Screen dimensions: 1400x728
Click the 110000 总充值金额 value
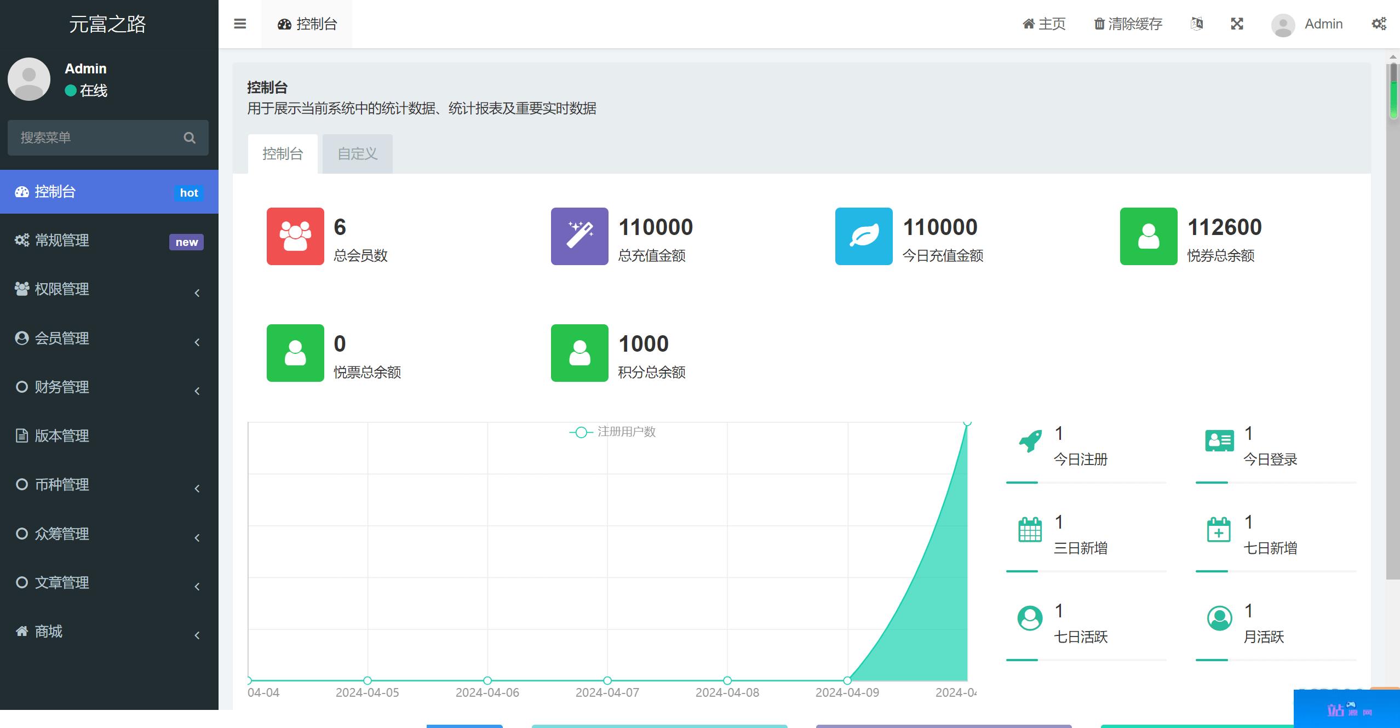[656, 227]
